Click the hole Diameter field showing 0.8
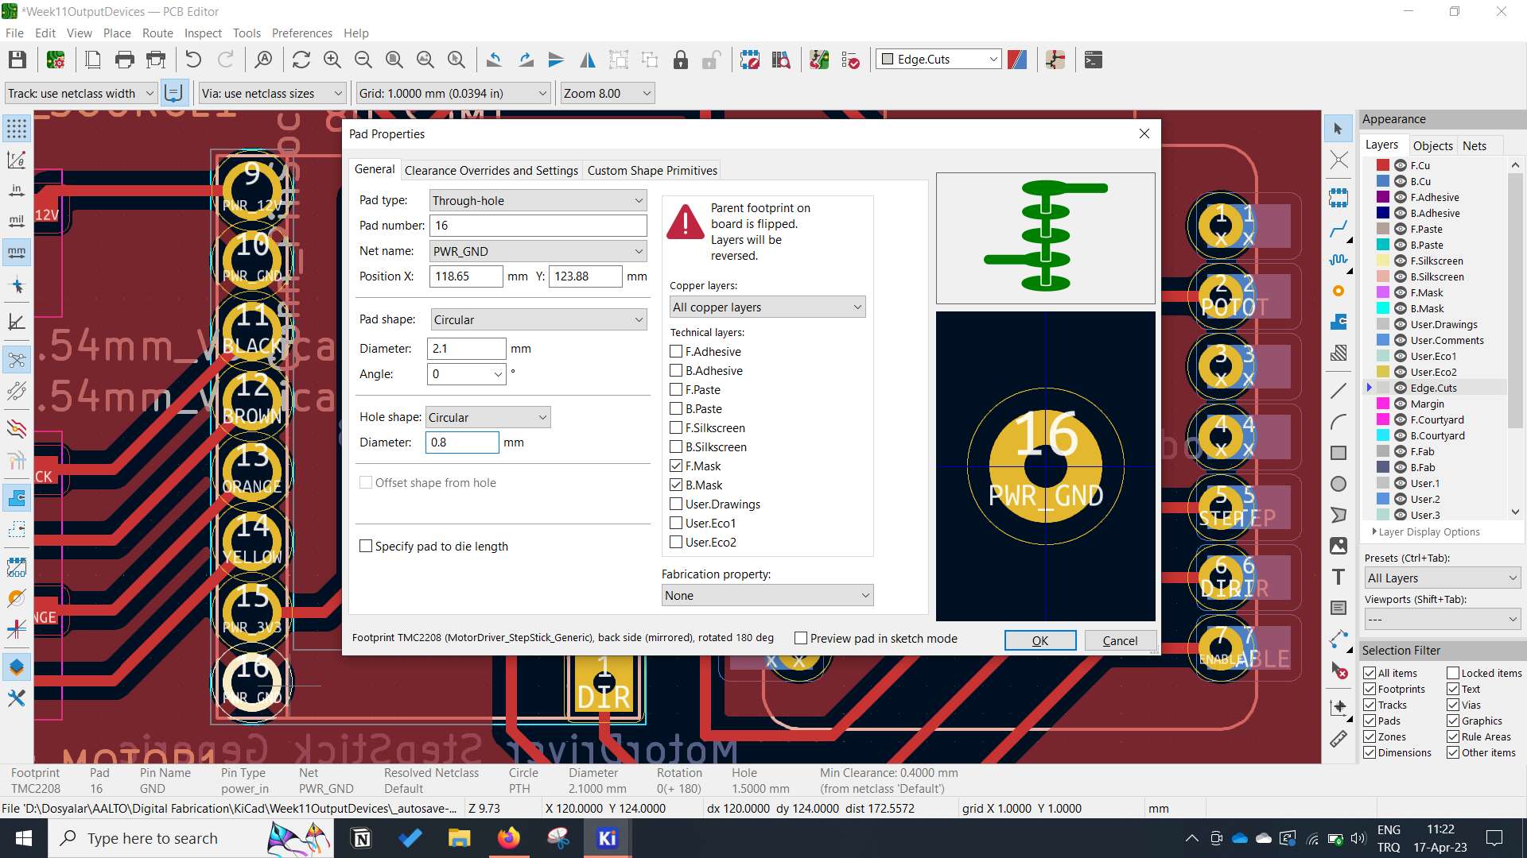 click(x=462, y=443)
